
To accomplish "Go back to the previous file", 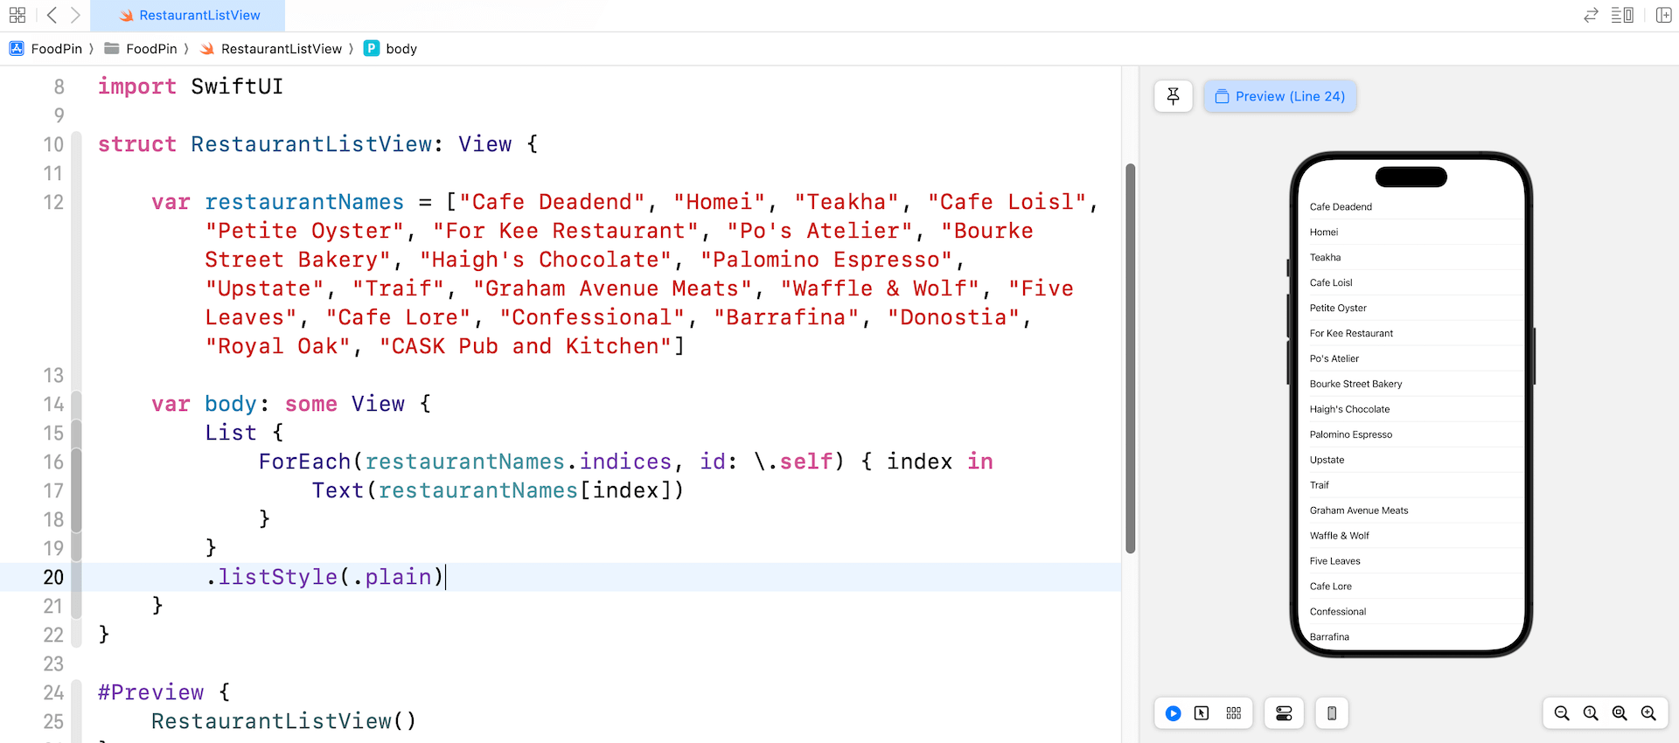I will pyautogui.click(x=52, y=15).
